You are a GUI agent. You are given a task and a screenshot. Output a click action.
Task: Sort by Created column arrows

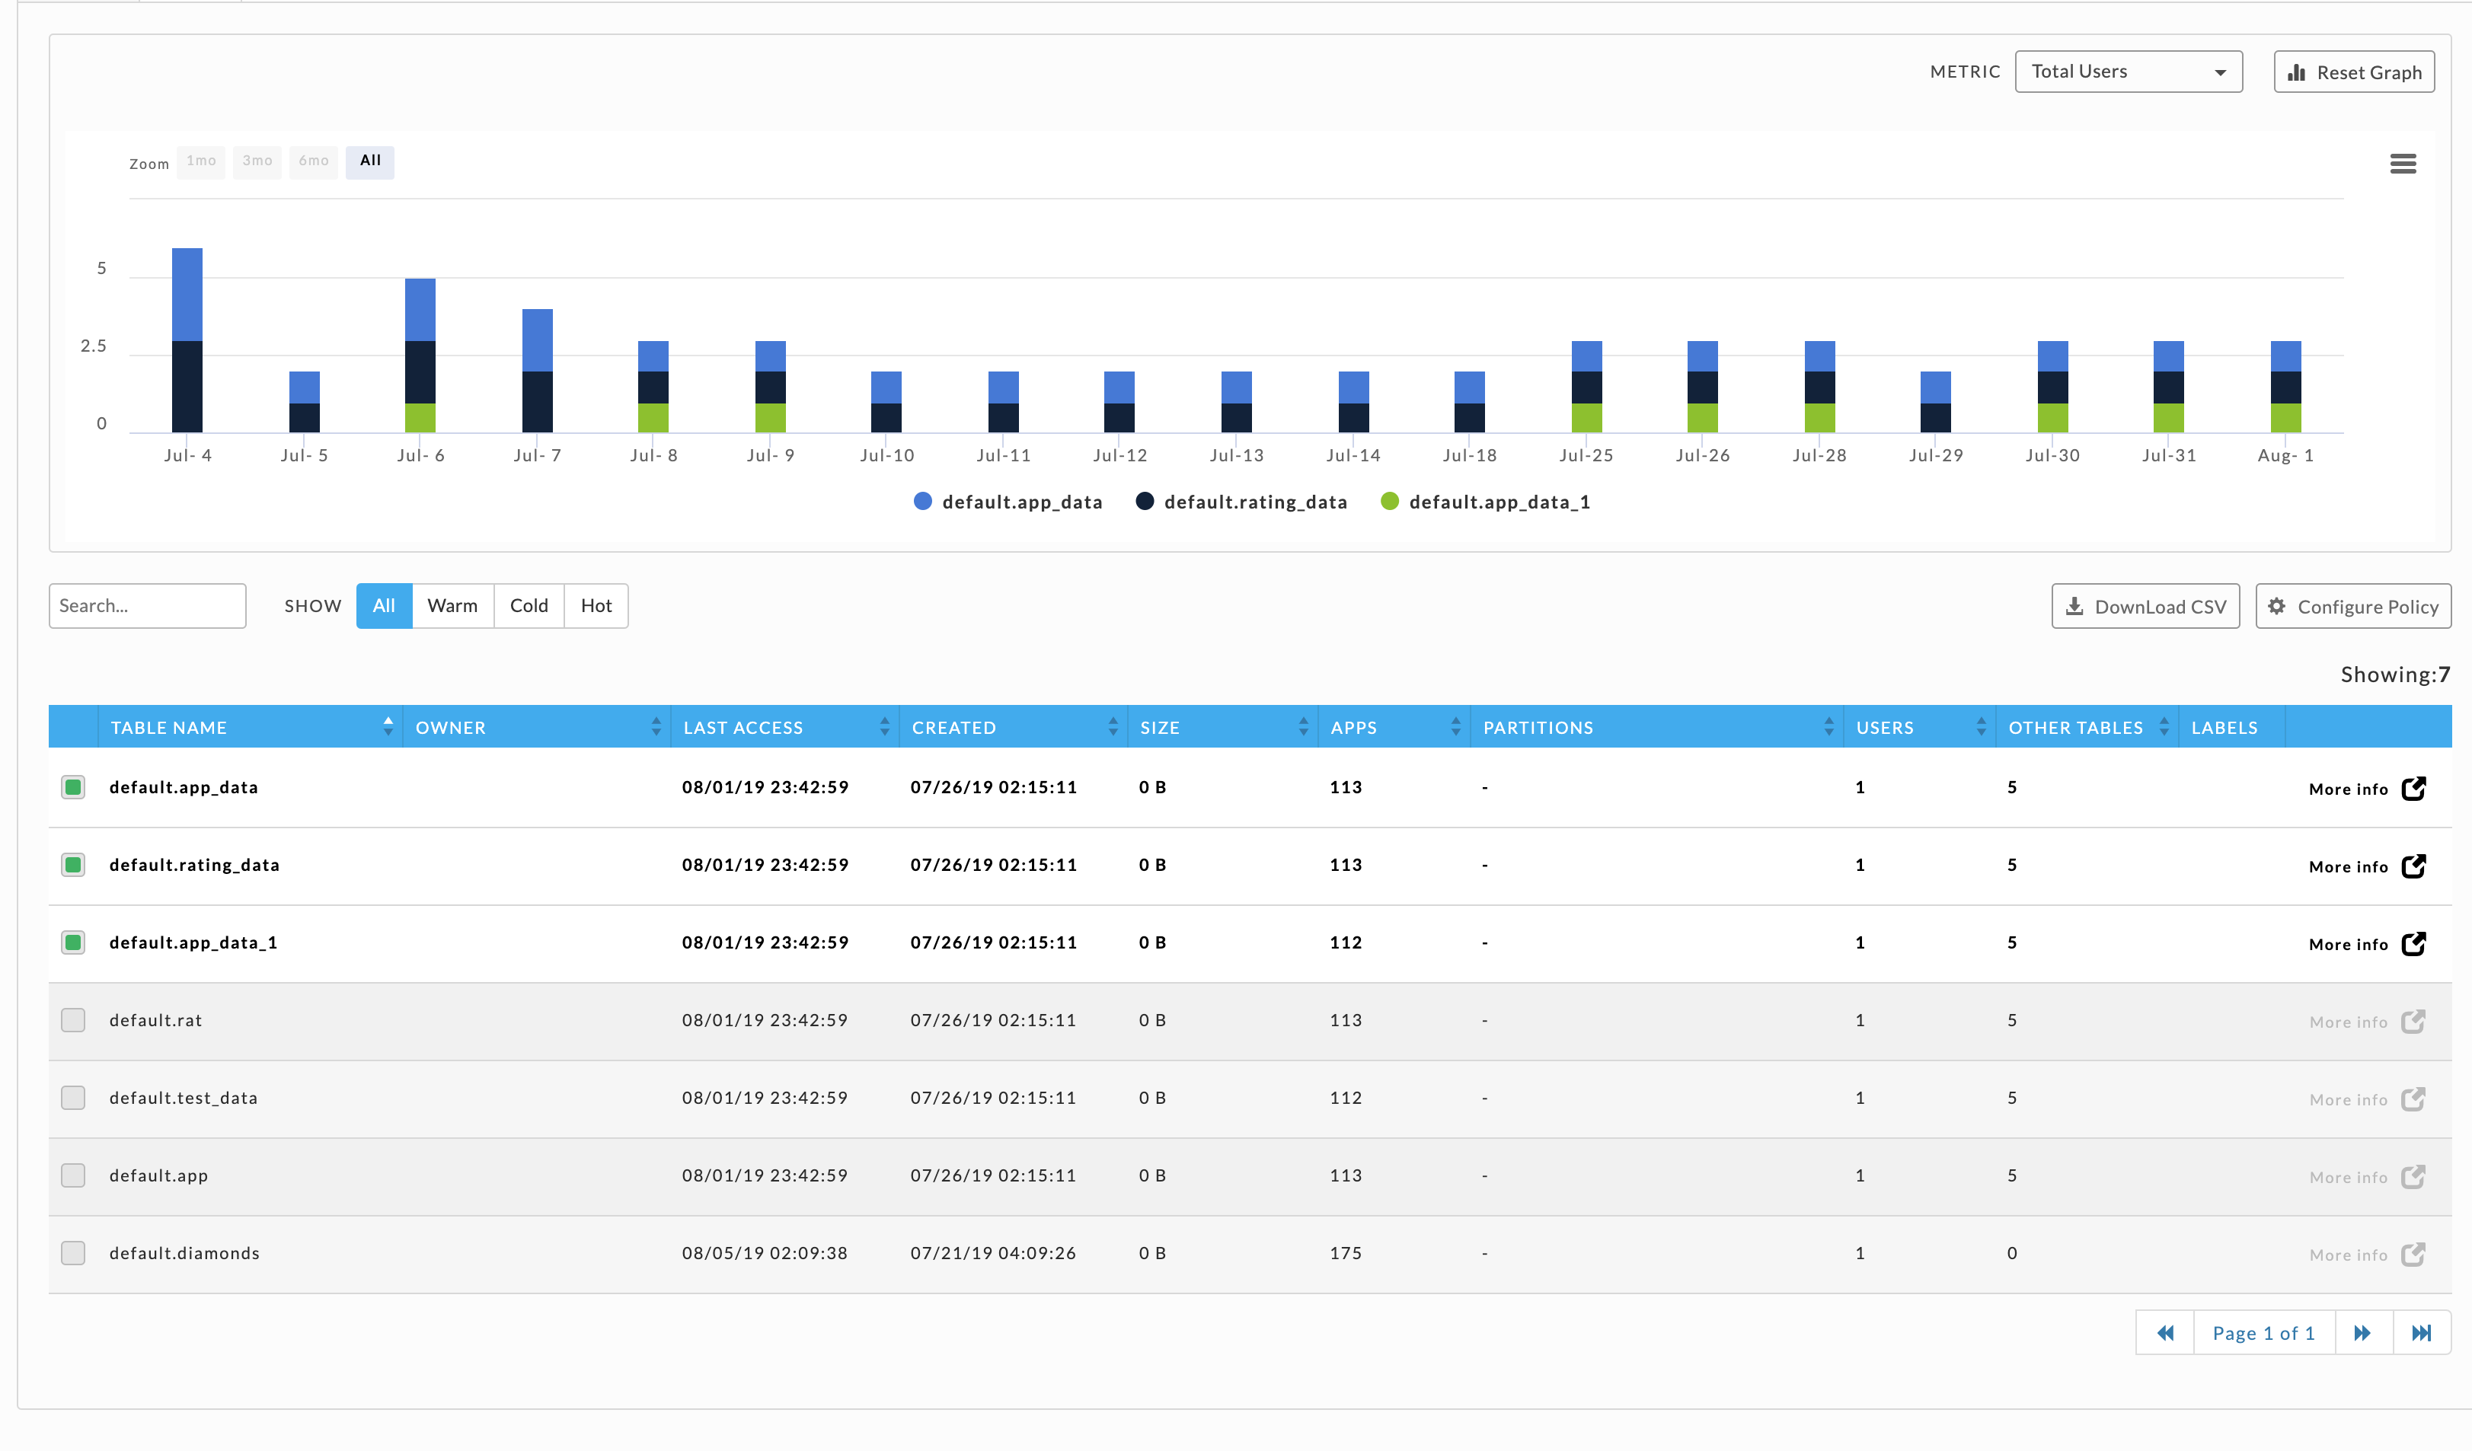tap(1113, 726)
